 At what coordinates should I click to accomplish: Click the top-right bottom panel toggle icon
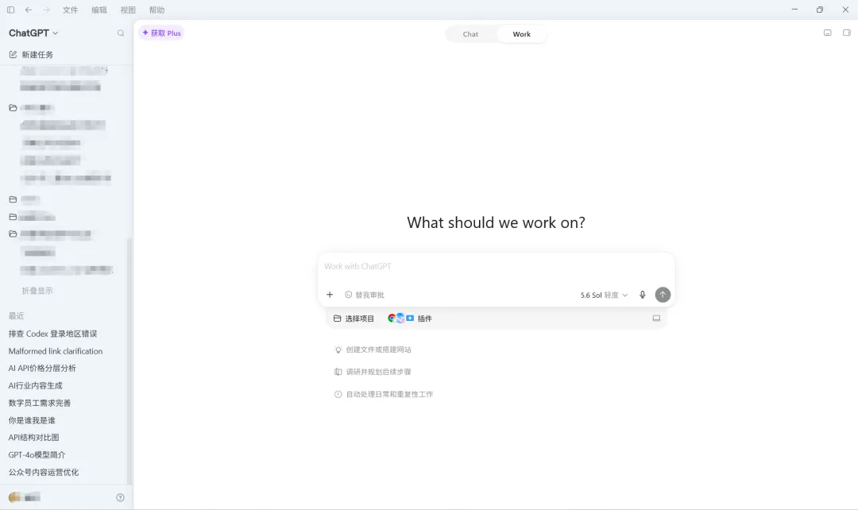(x=827, y=33)
